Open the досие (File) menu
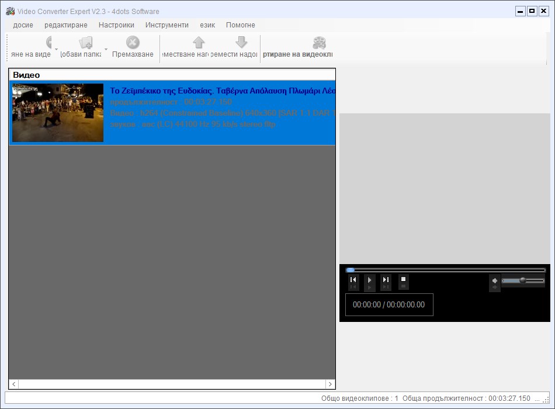 [x=23, y=25]
